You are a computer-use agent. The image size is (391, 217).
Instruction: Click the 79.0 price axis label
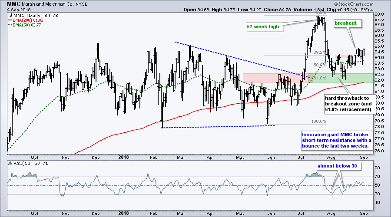379,115
